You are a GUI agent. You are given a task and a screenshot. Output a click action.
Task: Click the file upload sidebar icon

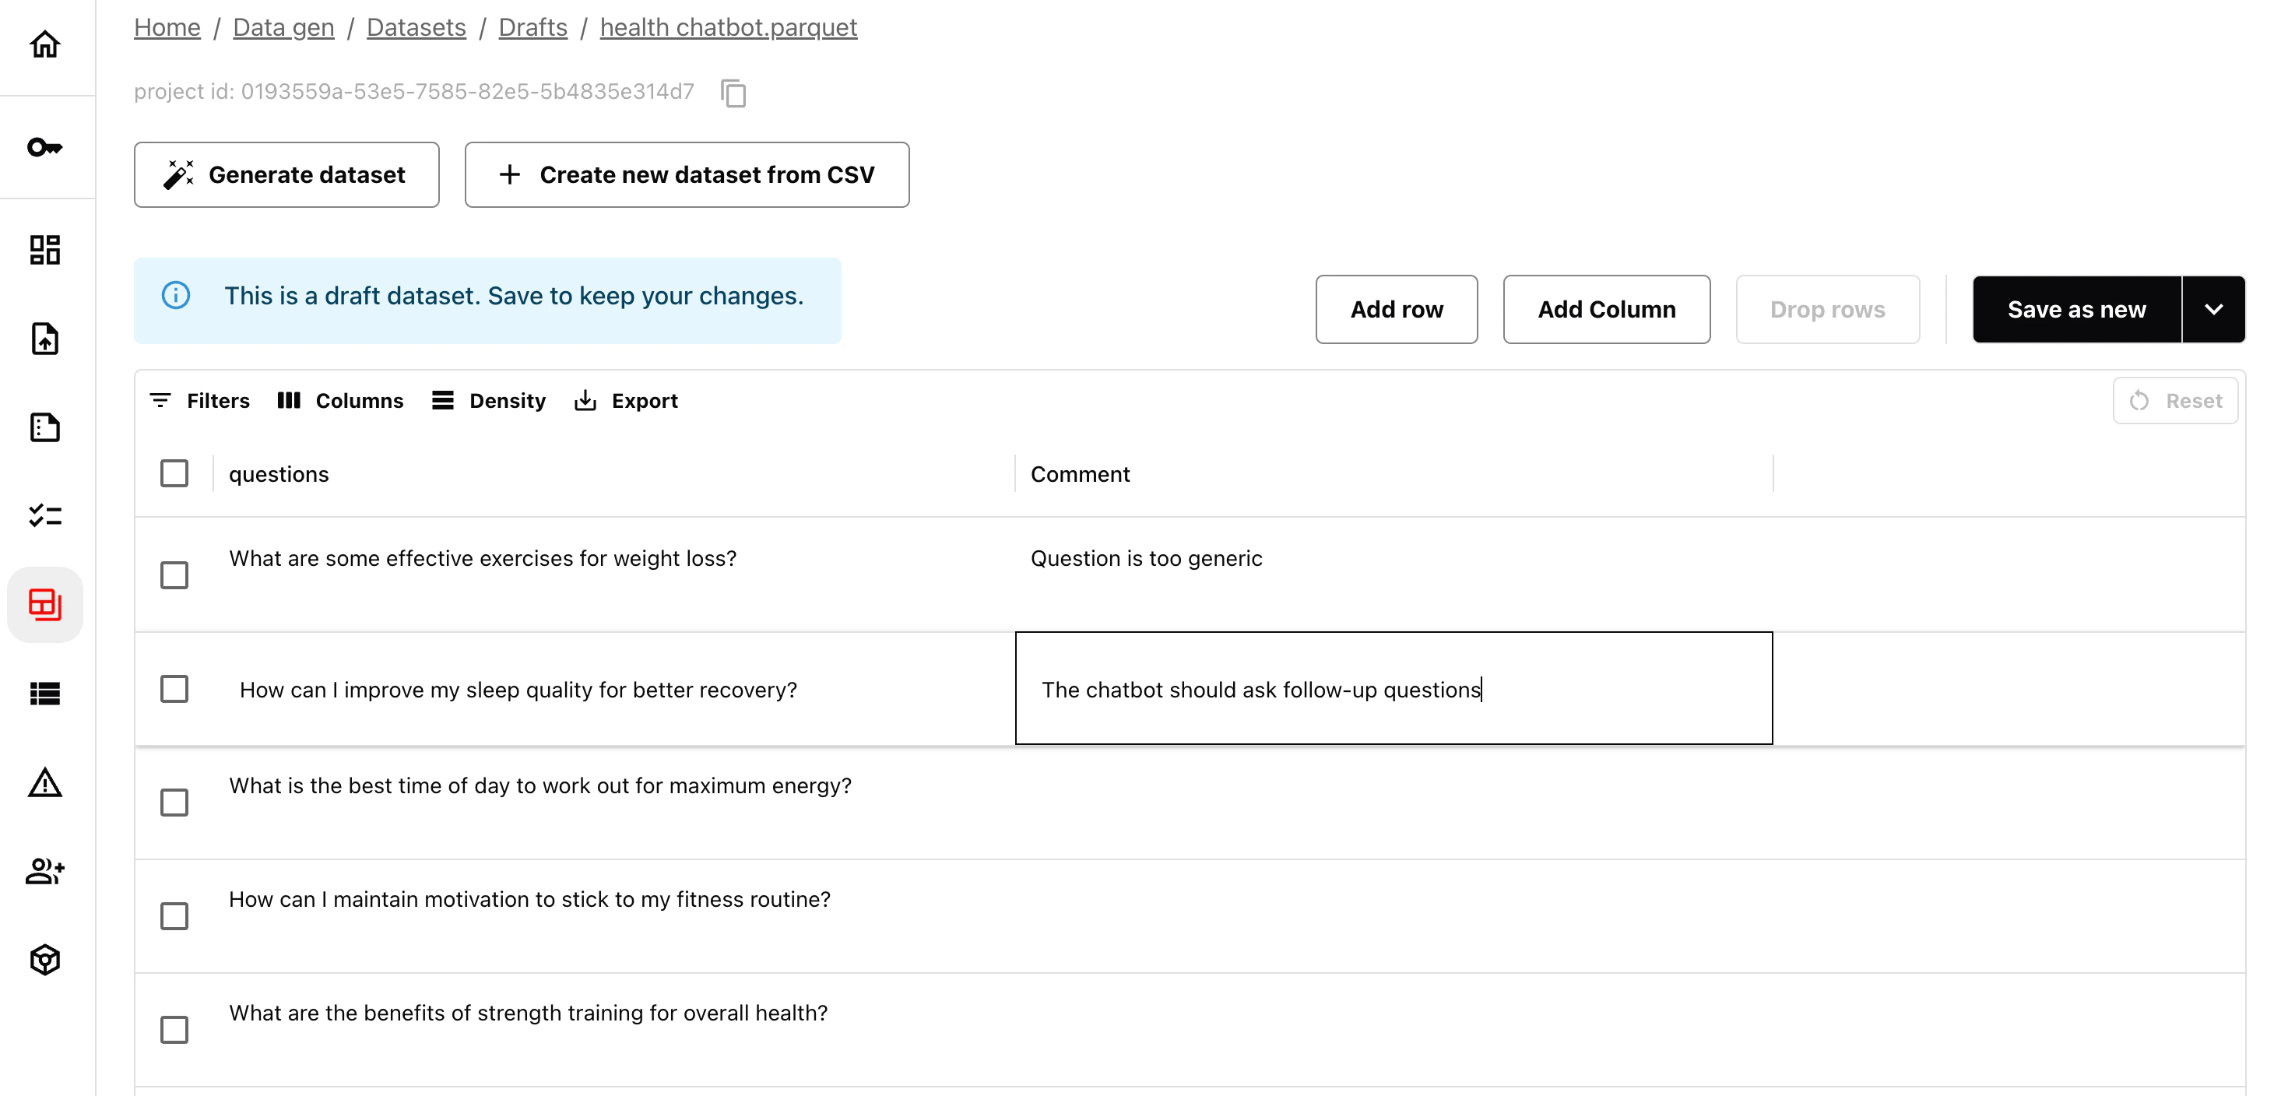coord(44,339)
